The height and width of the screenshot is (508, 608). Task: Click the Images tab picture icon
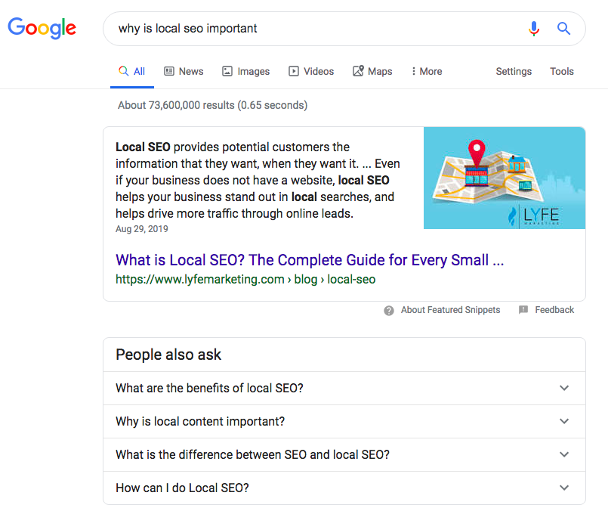pos(227,71)
